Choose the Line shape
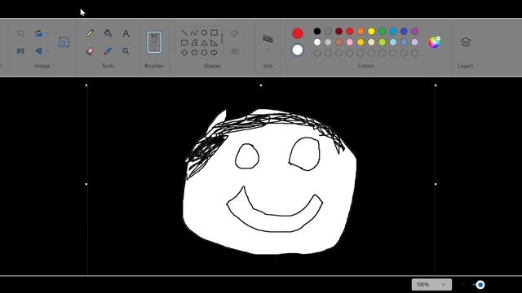Screen dimensions: 522x293 [184, 33]
